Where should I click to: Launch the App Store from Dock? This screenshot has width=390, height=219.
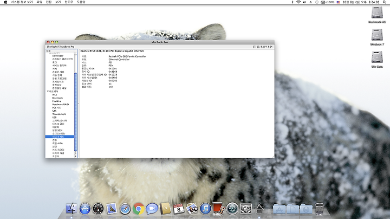85,209
